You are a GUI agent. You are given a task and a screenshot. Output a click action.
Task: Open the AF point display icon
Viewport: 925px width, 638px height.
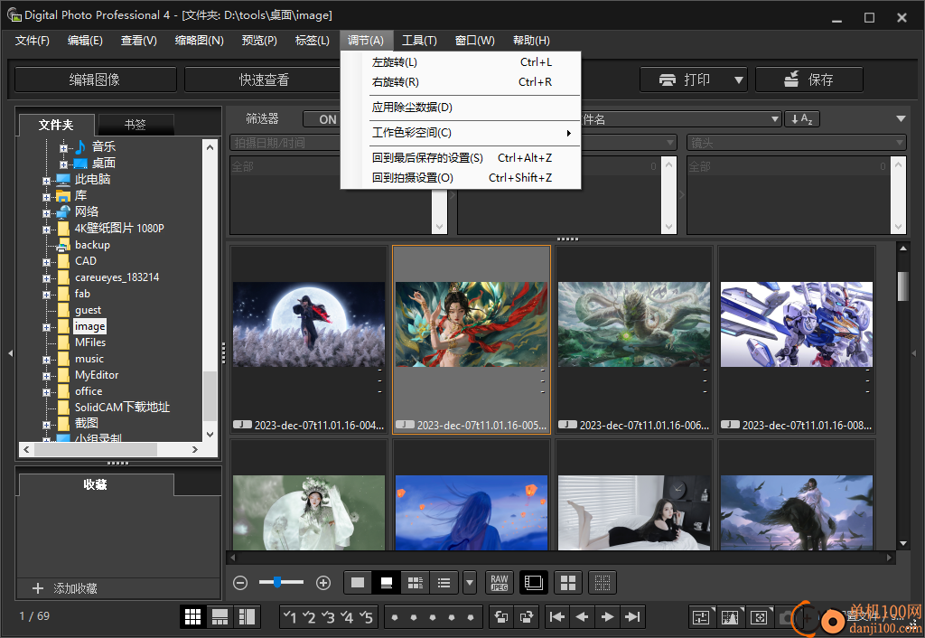[x=759, y=618]
